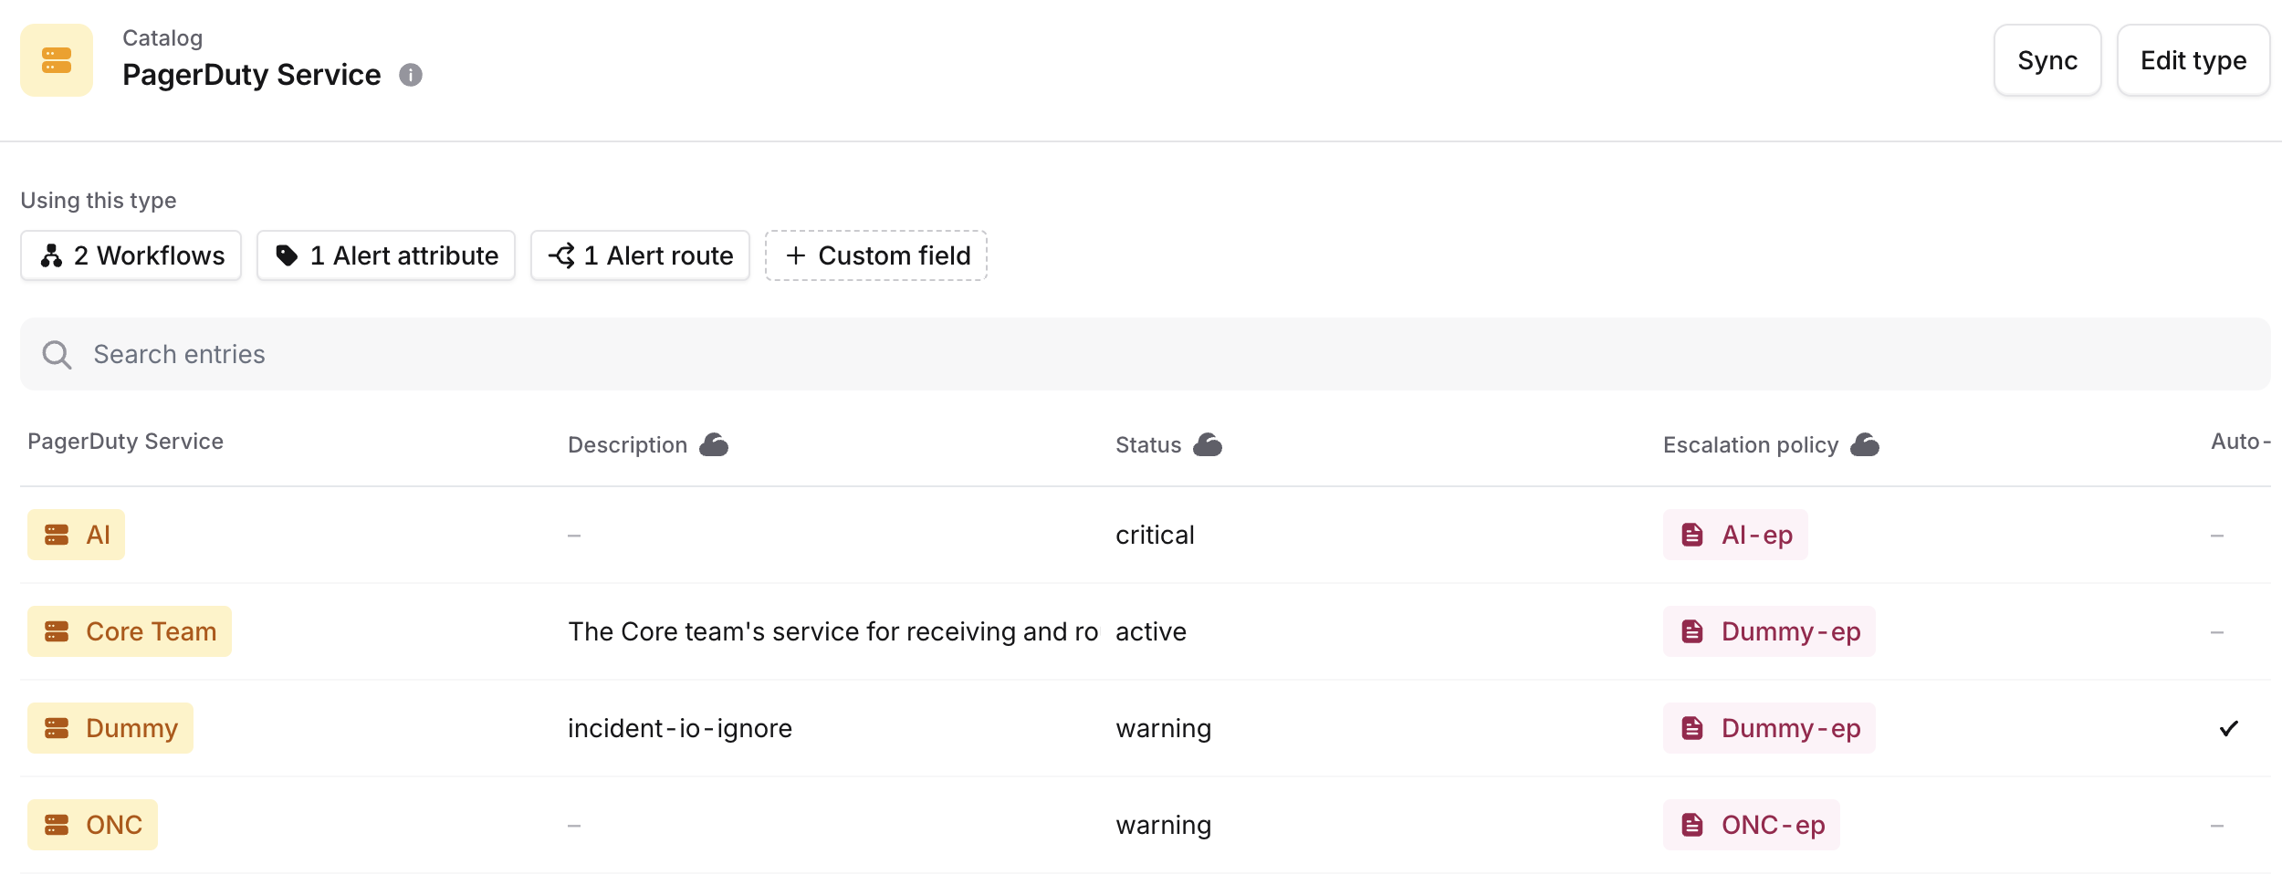Click the document icon in the AI-ep badge
Image resolution: width=2282 pixels, height=885 pixels.
click(1692, 536)
